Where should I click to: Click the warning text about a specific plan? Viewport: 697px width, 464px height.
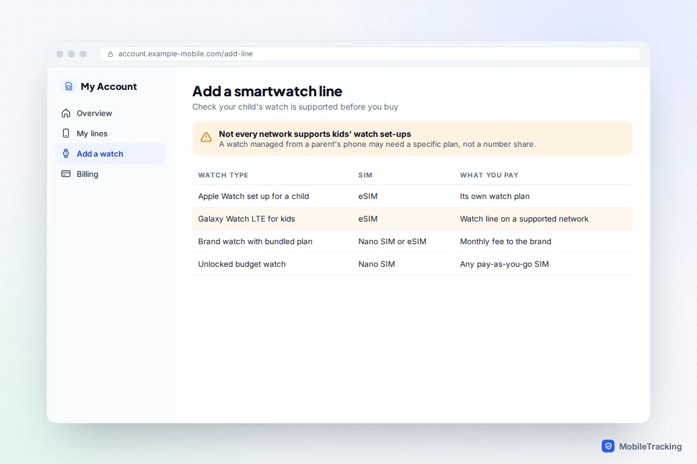(x=377, y=144)
